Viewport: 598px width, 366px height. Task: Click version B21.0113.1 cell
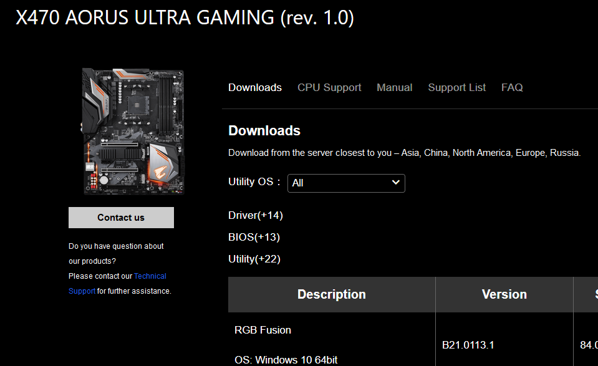[x=468, y=345]
